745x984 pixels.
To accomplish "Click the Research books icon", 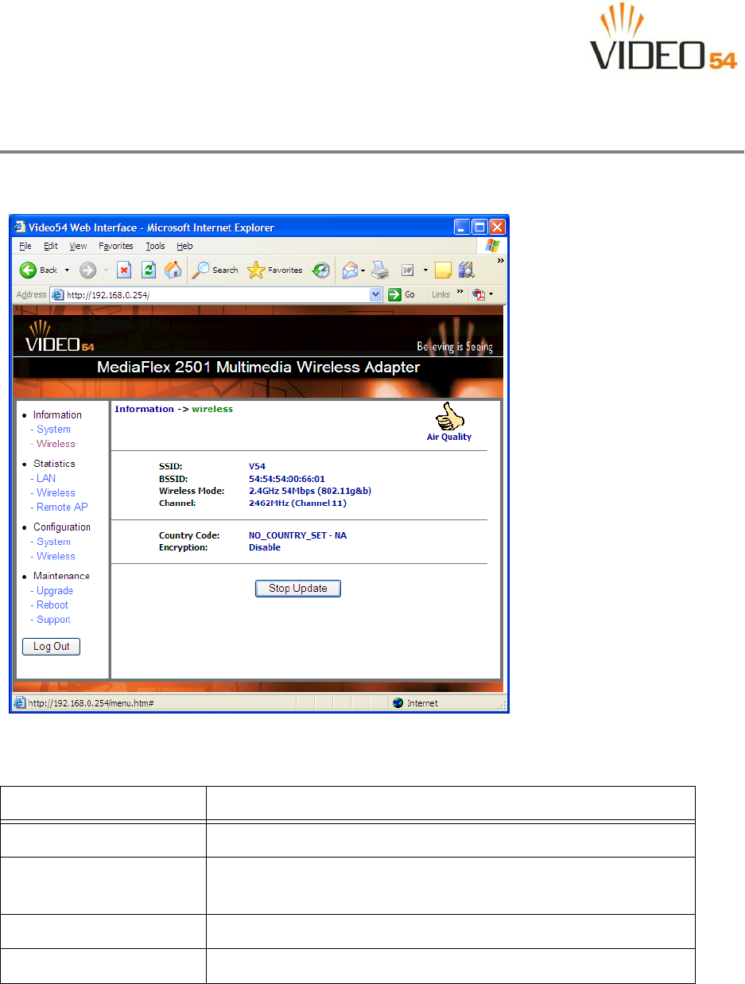I will point(467,270).
